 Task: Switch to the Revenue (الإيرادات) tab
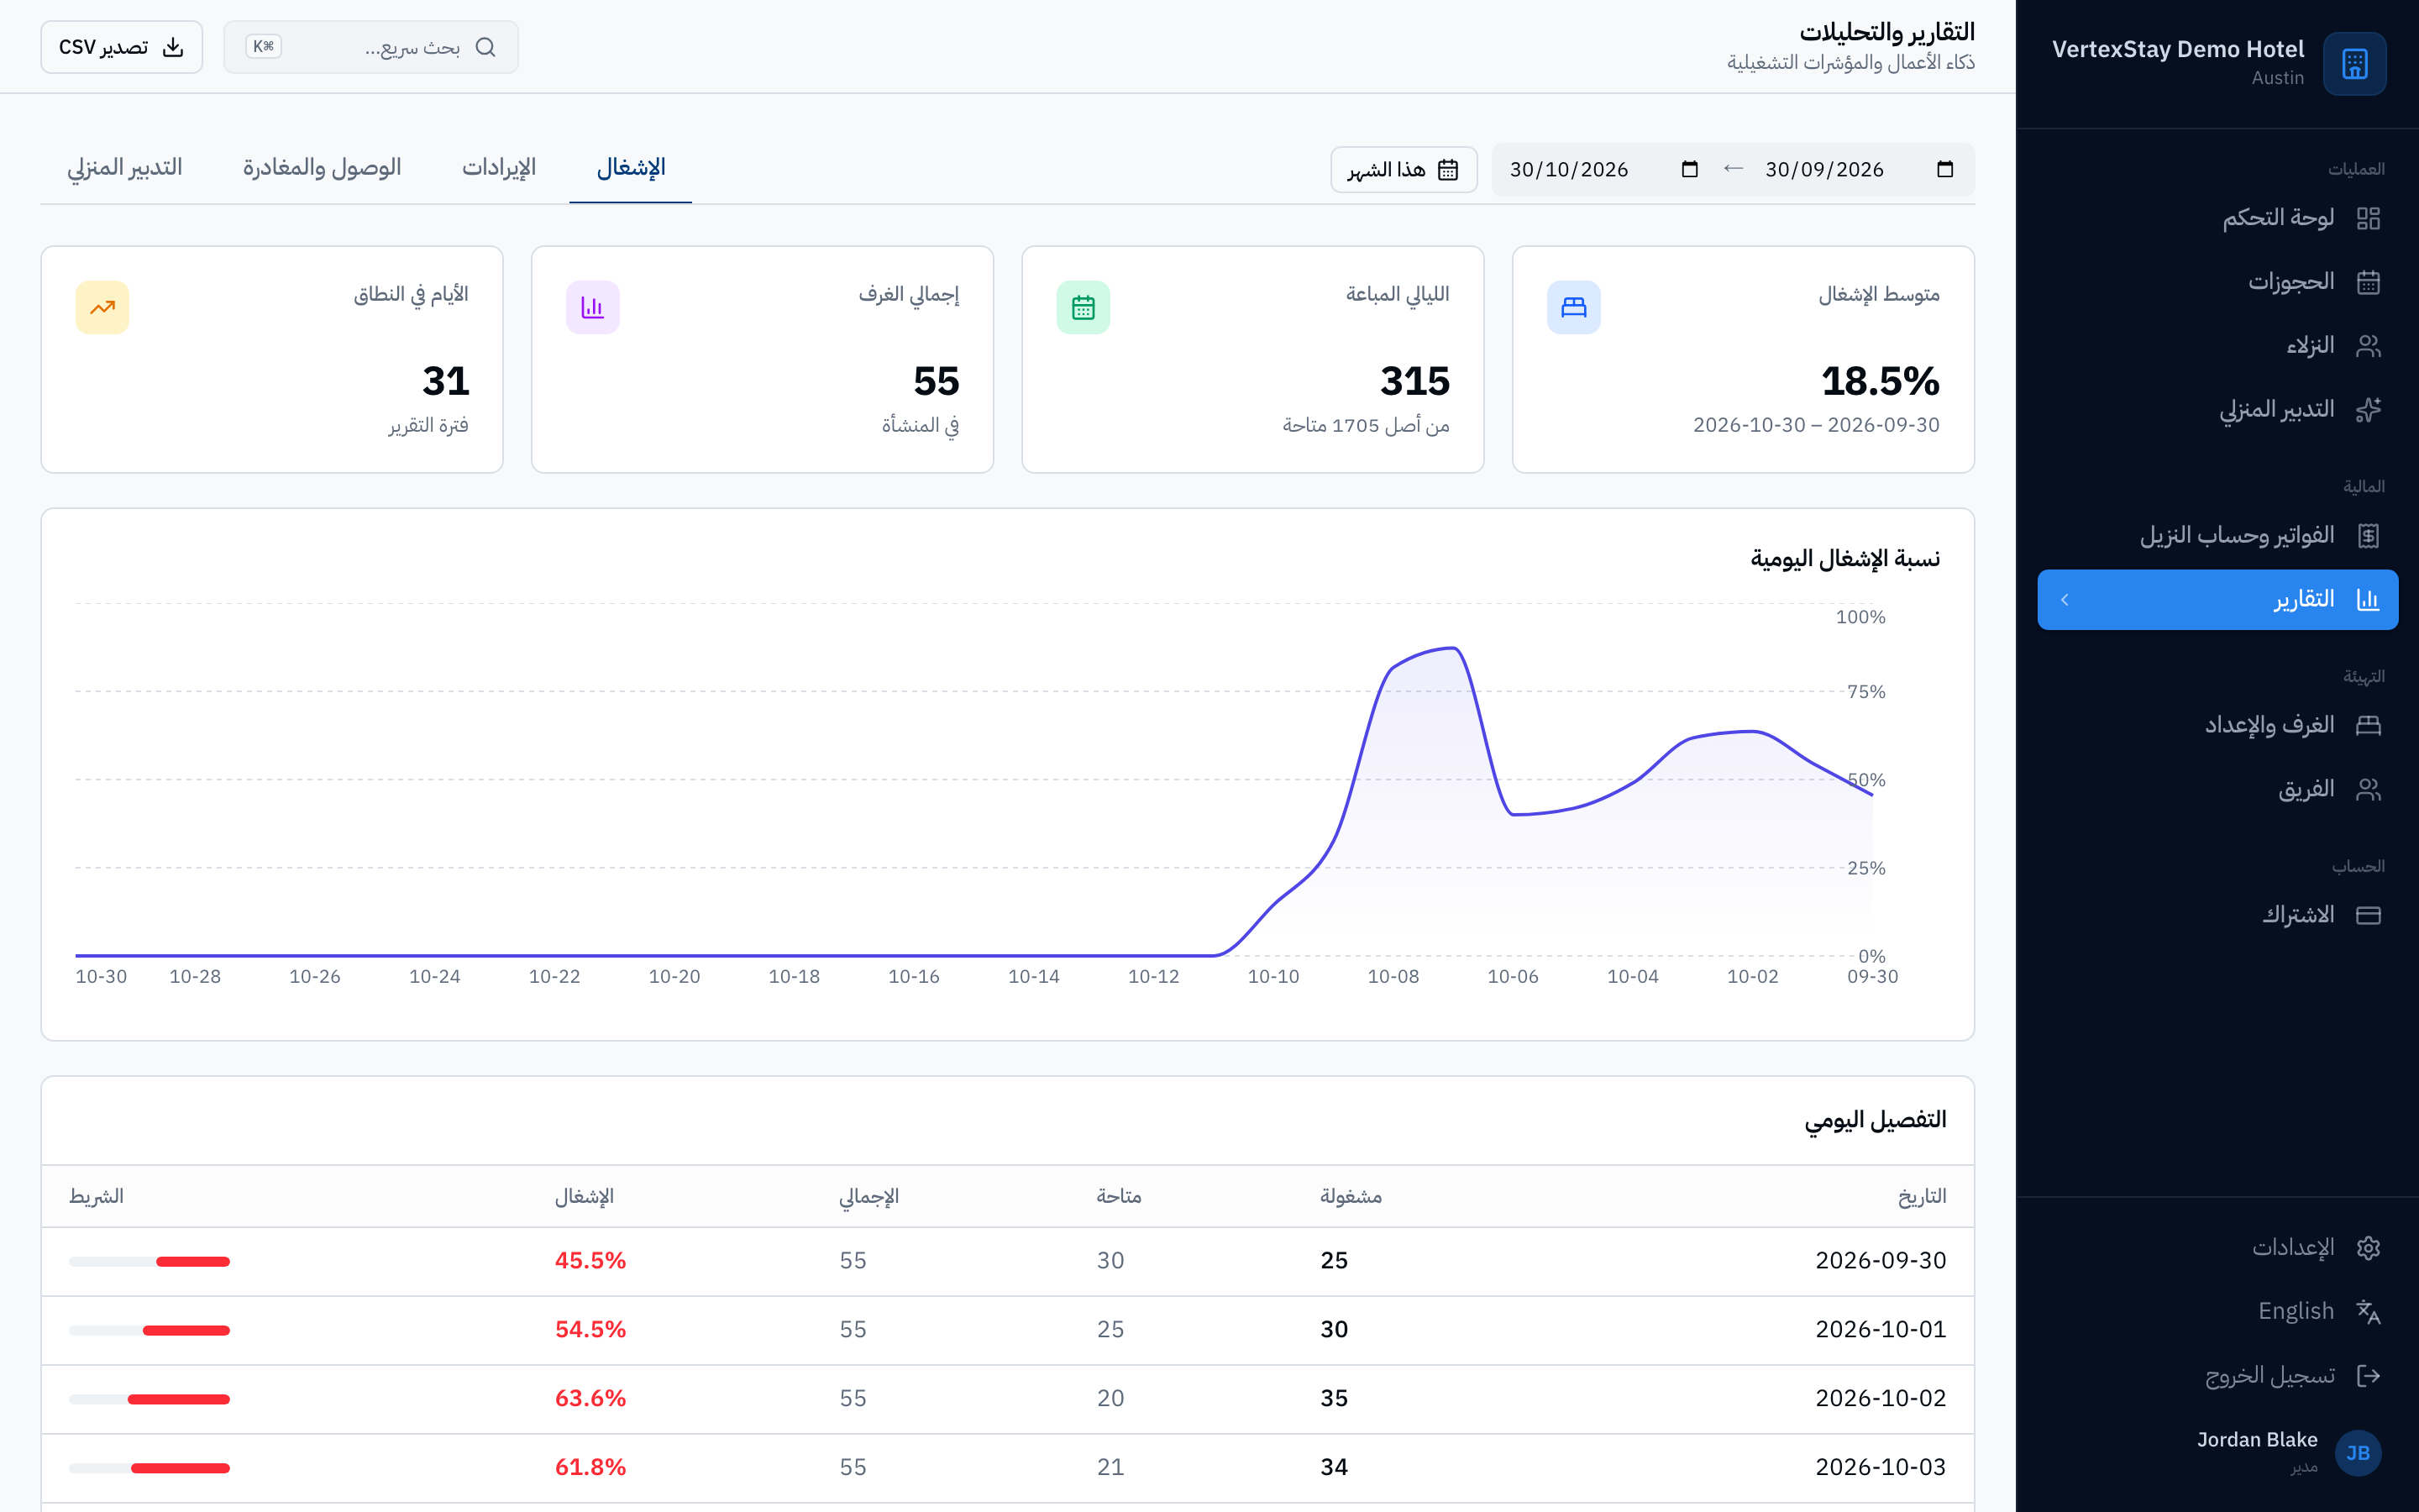[x=499, y=168]
